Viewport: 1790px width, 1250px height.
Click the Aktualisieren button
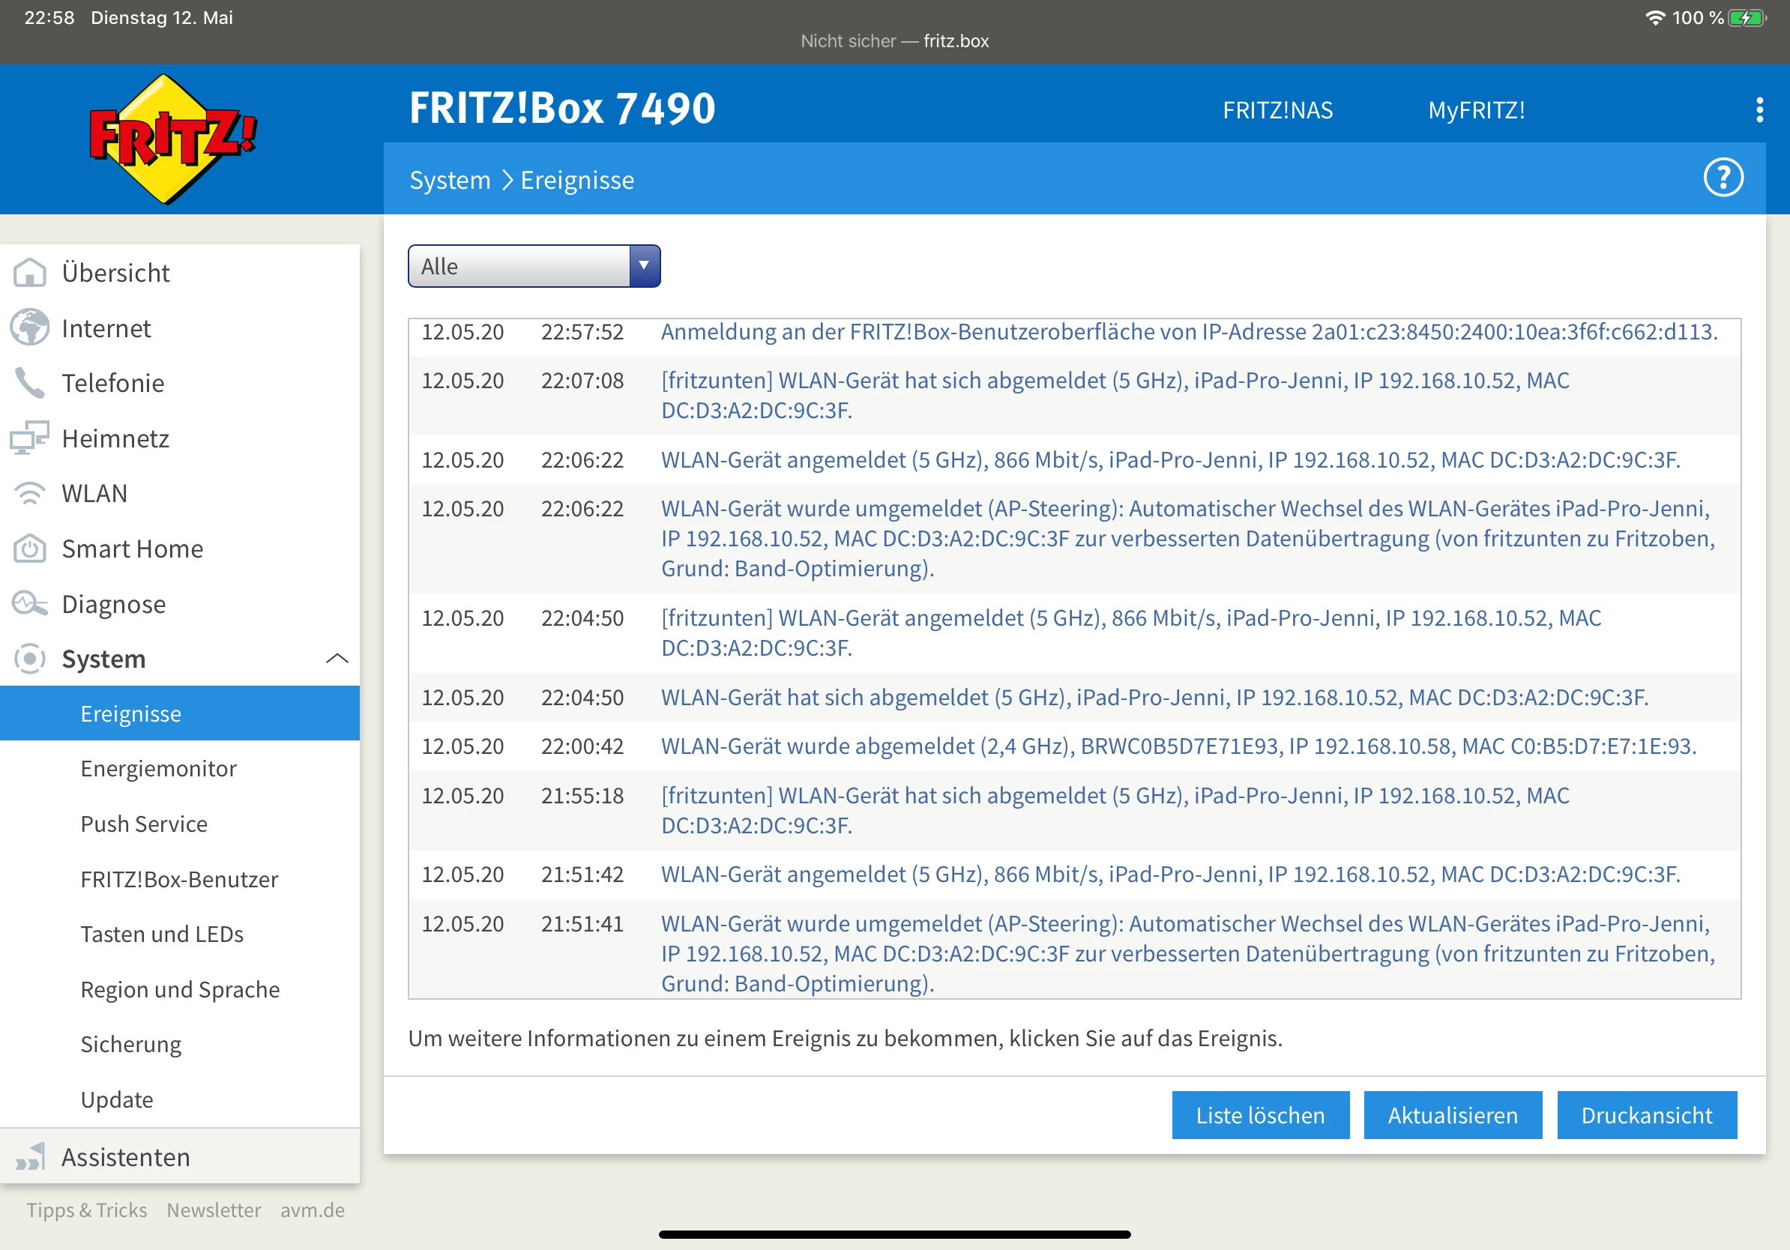1453,1114
